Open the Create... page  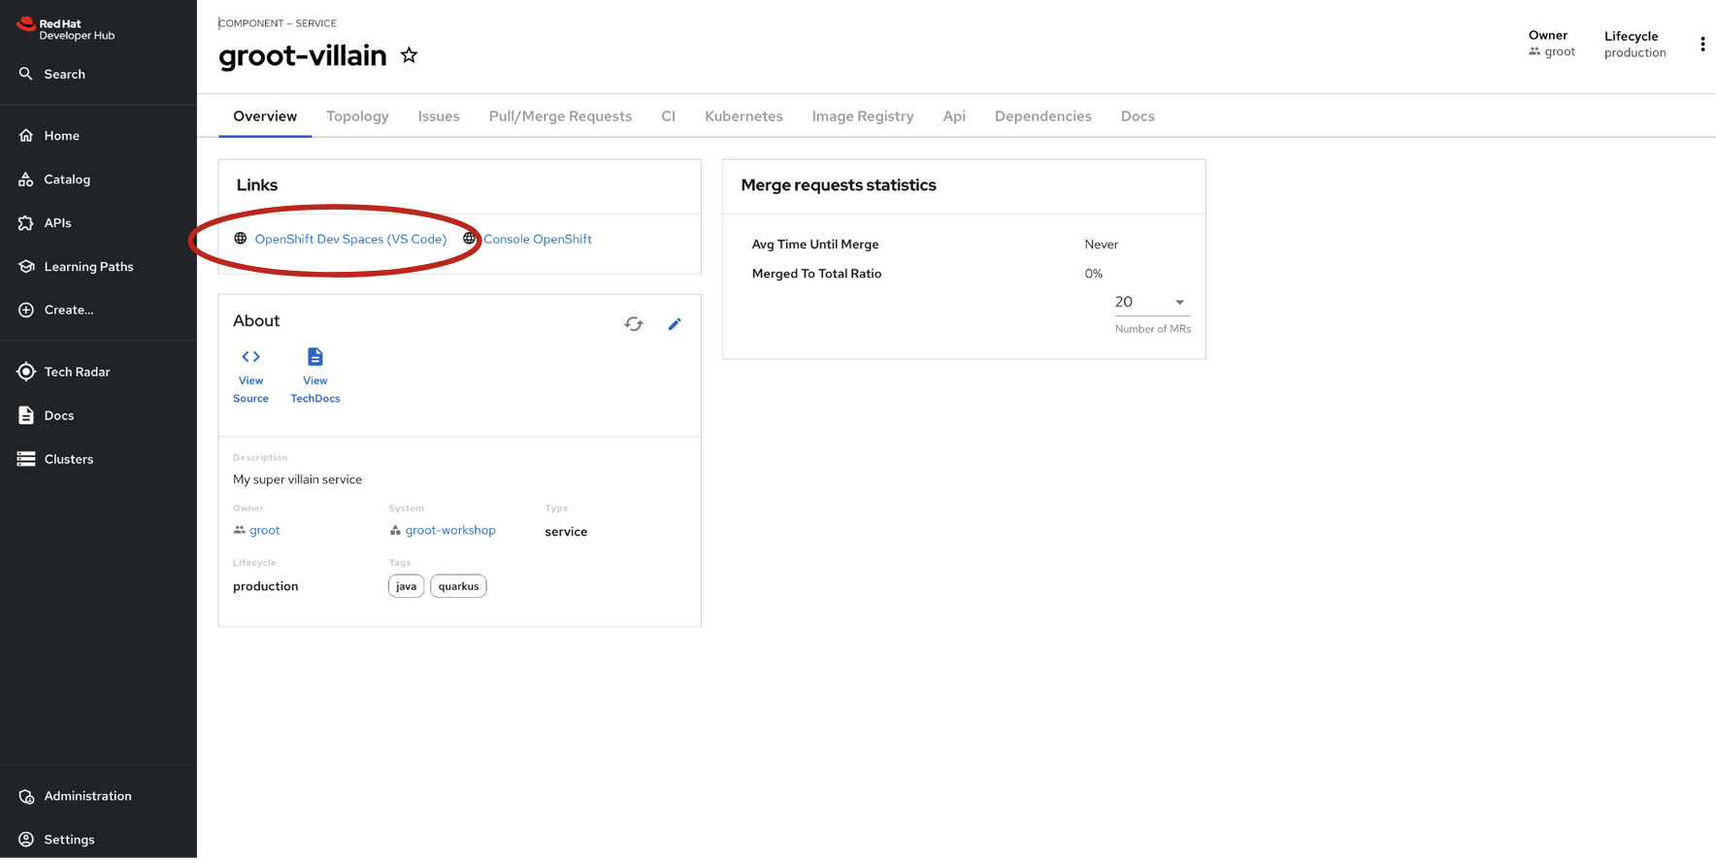(56, 310)
